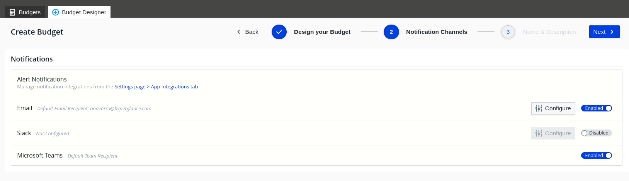Return to the Design your Budget step label
Screen dimensions: 629x181
(x=322, y=32)
